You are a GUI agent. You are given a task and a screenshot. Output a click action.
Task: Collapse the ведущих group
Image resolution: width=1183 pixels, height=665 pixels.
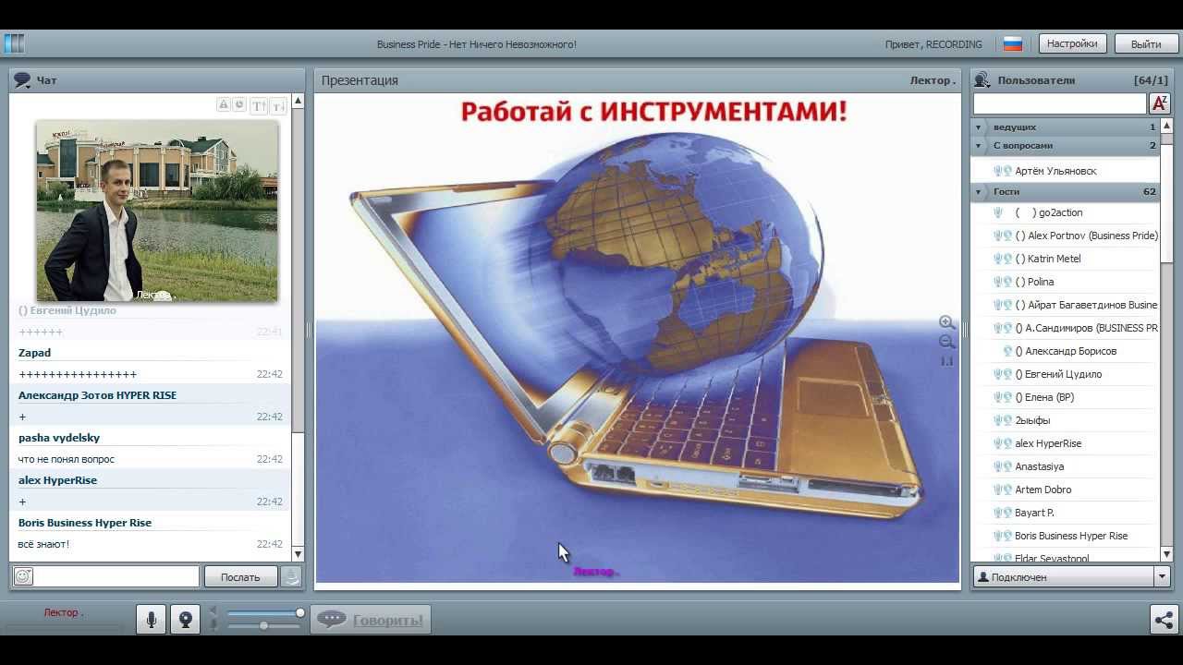coord(979,127)
